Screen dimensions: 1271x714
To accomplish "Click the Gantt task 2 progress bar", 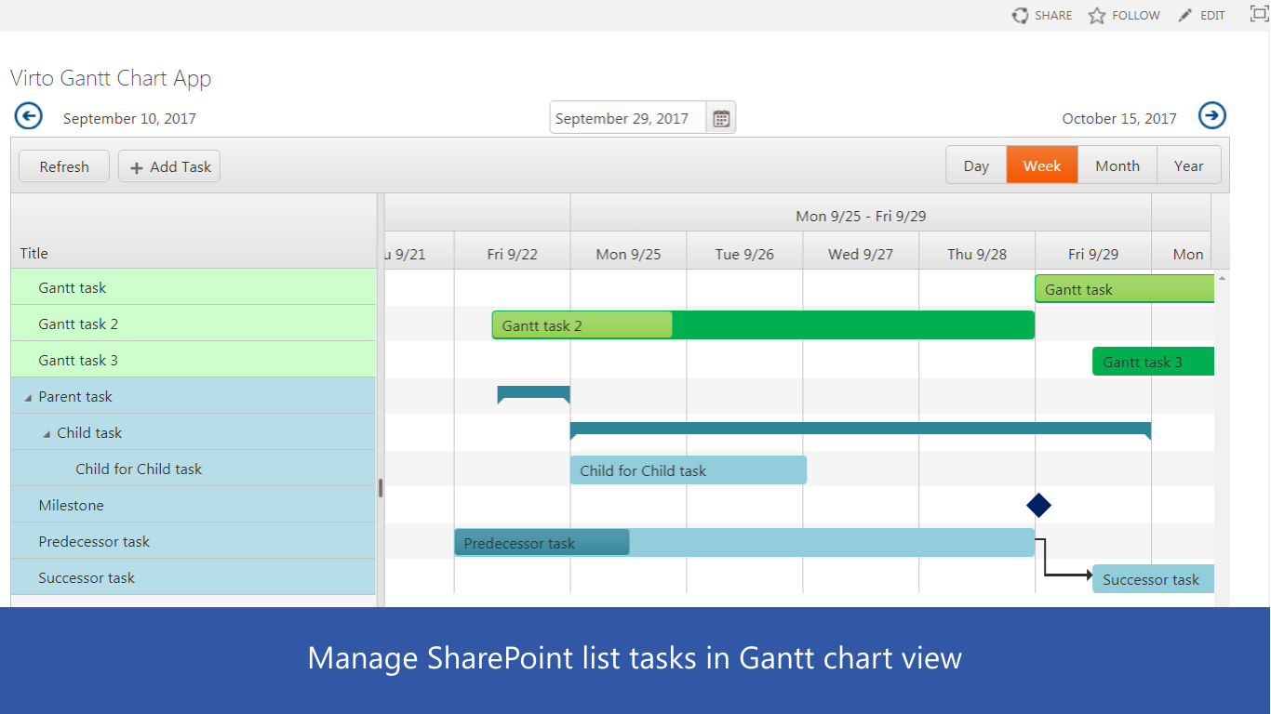I will click(x=582, y=325).
